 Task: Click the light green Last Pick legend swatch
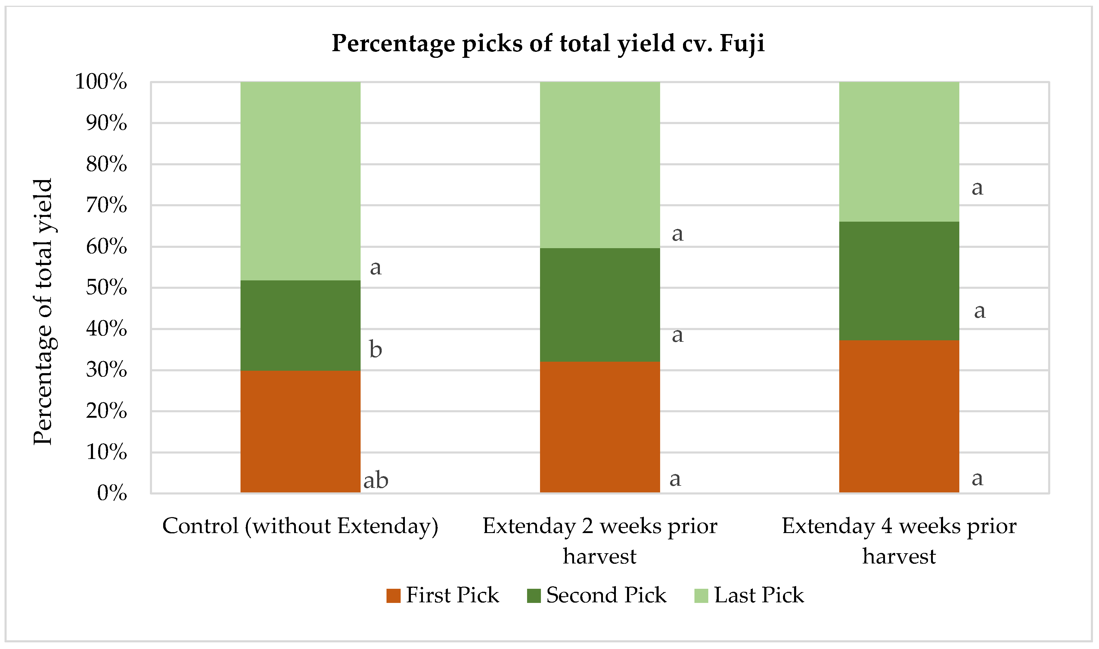701,596
